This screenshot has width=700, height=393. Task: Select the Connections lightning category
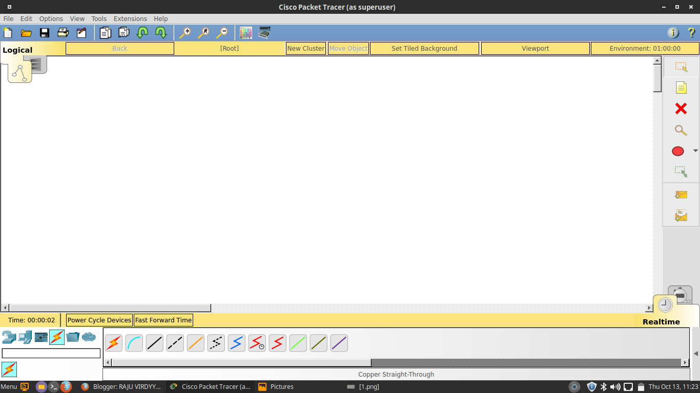[57, 337]
